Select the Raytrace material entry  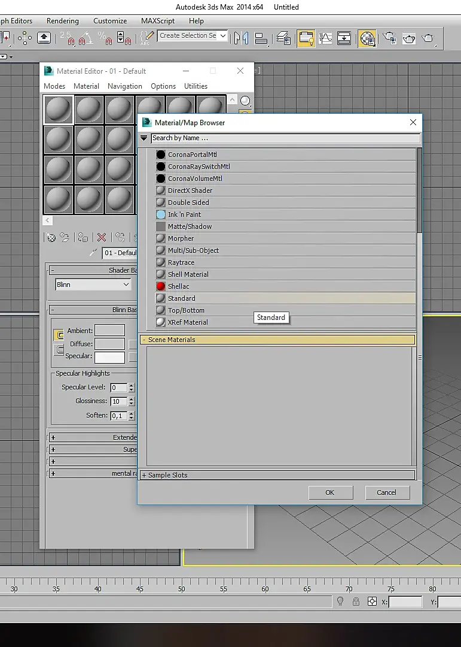tap(285, 262)
